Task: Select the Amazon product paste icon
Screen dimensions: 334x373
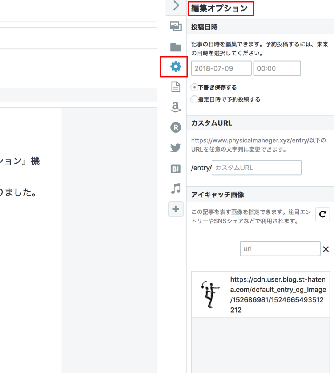Action: (176, 107)
